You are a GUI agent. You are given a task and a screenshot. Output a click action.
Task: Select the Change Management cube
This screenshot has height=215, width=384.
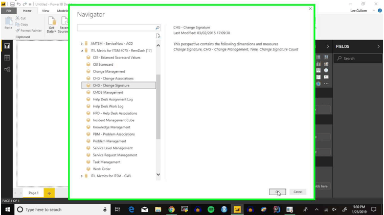coord(109,71)
